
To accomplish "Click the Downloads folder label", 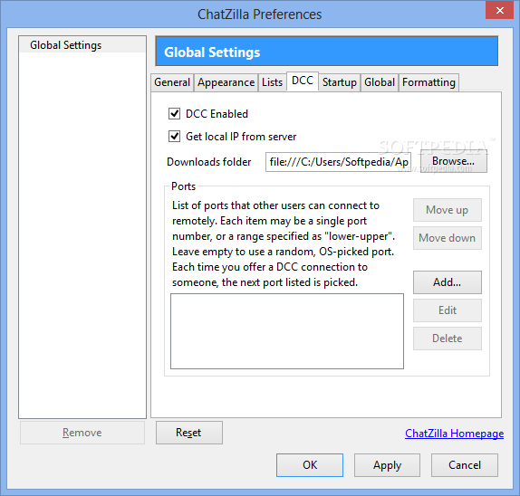I will (208, 162).
